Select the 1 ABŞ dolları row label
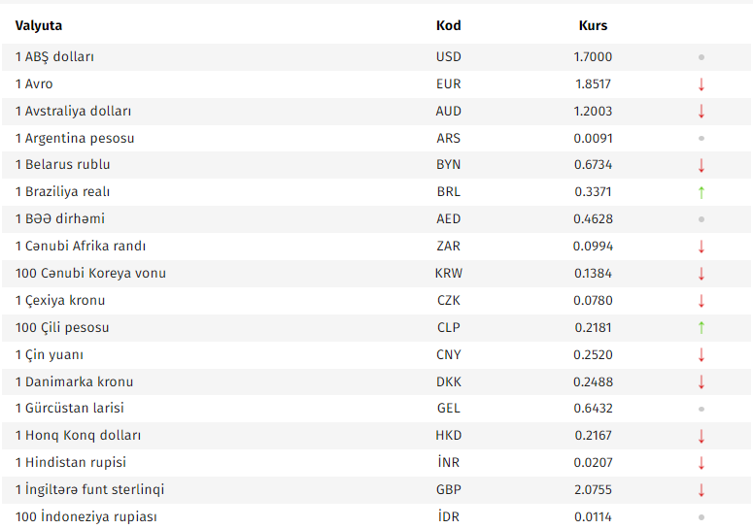Image resolution: width=753 pixels, height=529 pixels. click(x=54, y=57)
